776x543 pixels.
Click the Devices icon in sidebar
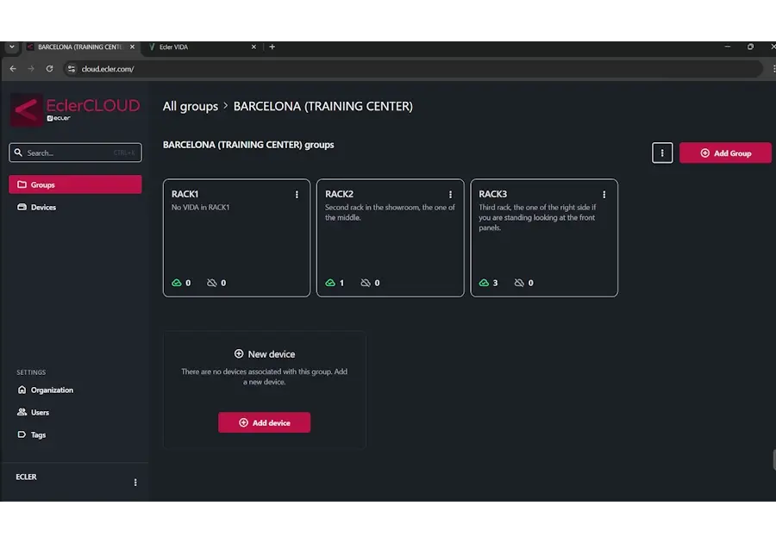tap(22, 207)
